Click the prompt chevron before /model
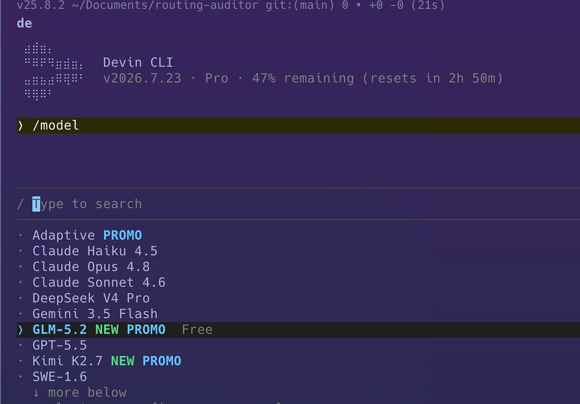The height and width of the screenshot is (404, 580). tap(21, 126)
